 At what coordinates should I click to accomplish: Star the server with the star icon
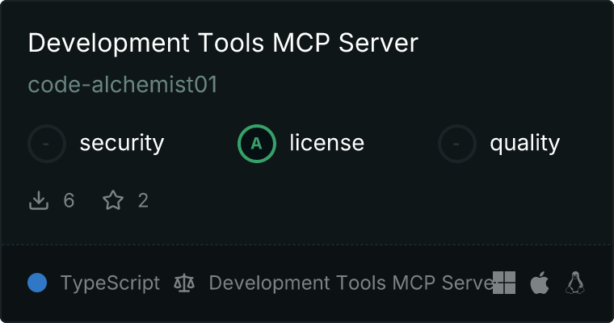[113, 200]
